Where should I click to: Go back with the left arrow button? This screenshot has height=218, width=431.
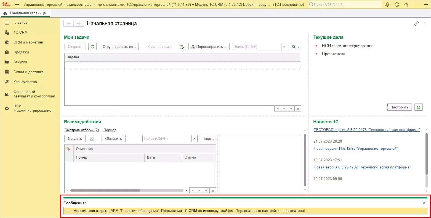[69, 24]
